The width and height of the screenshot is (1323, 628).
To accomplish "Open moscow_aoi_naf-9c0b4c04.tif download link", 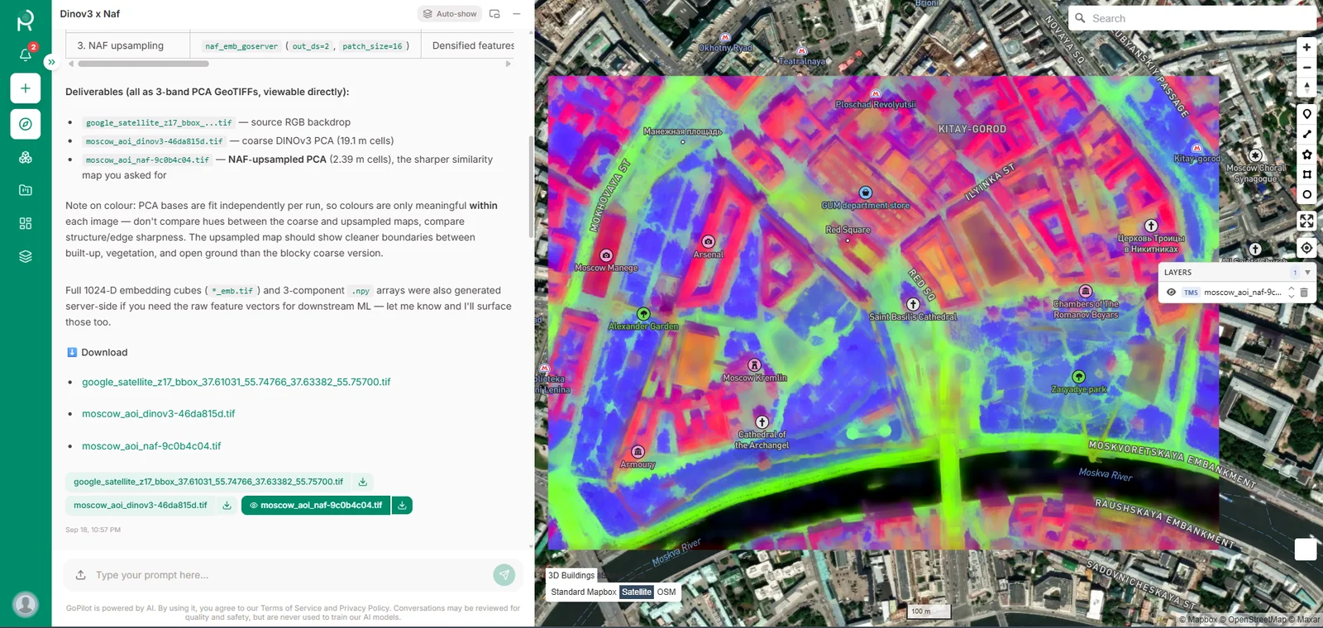I will [151, 446].
